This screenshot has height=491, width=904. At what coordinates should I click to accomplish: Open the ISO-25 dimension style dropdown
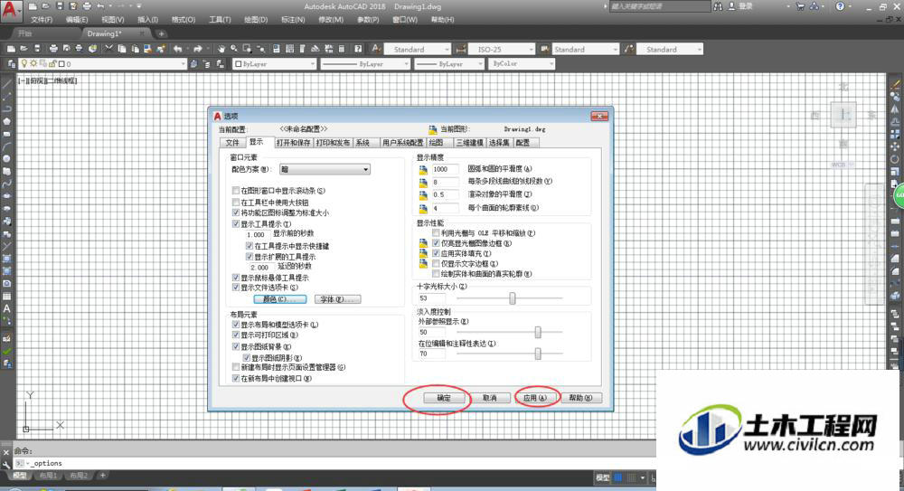pyautogui.click(x=502, y=49)
